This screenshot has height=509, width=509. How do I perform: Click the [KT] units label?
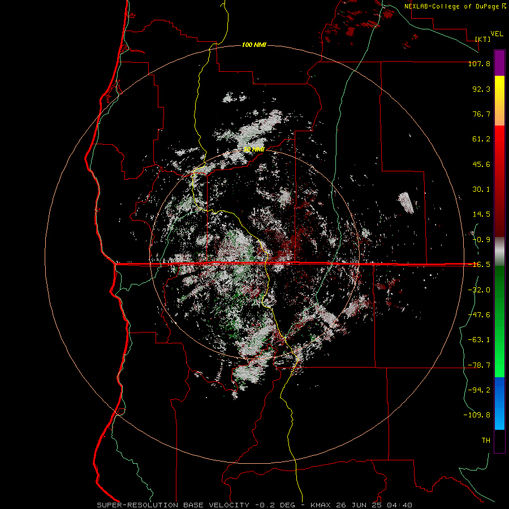(483, 39)
